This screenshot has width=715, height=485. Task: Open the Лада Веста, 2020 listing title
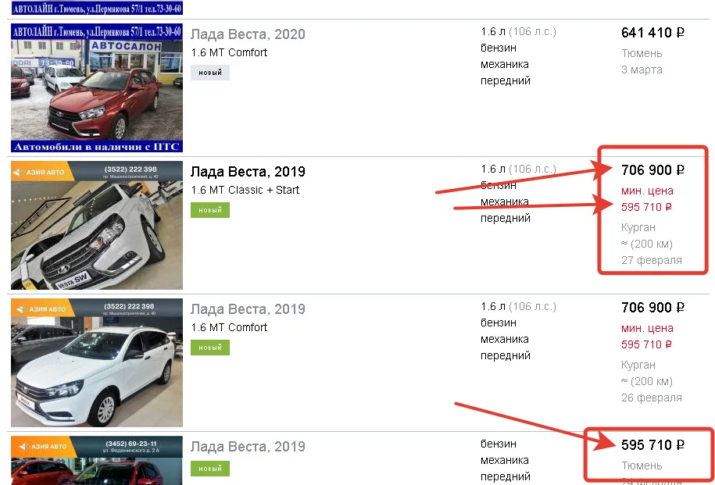point(248,34)
